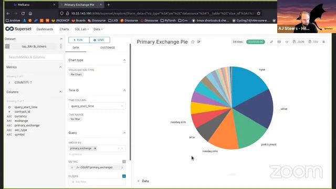Export chart as JSON
336x189 pixels.
coord(299,42)
